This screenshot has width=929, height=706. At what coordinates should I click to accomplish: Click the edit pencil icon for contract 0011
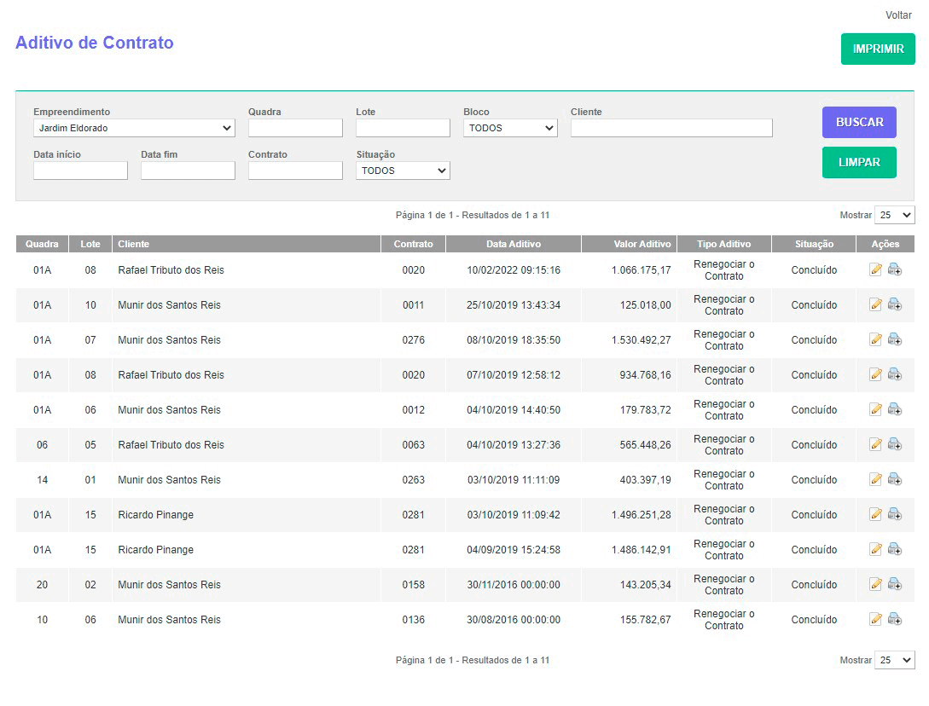(875, 305)
